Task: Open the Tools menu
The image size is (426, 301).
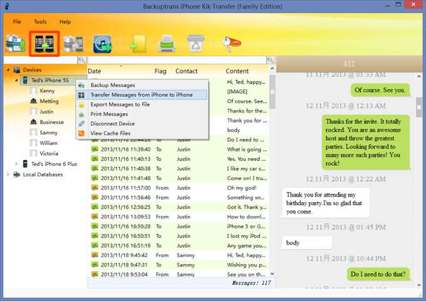Action: [x=40, y=22]
